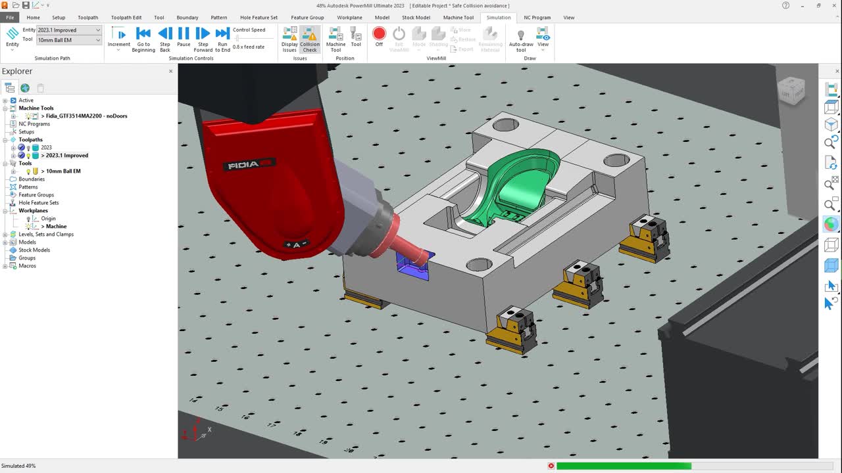Toggle lightbulb visibility of 2023 toolpath
Image resolution: width=842 pixels, height=473 pixels.
pos(28,148)
